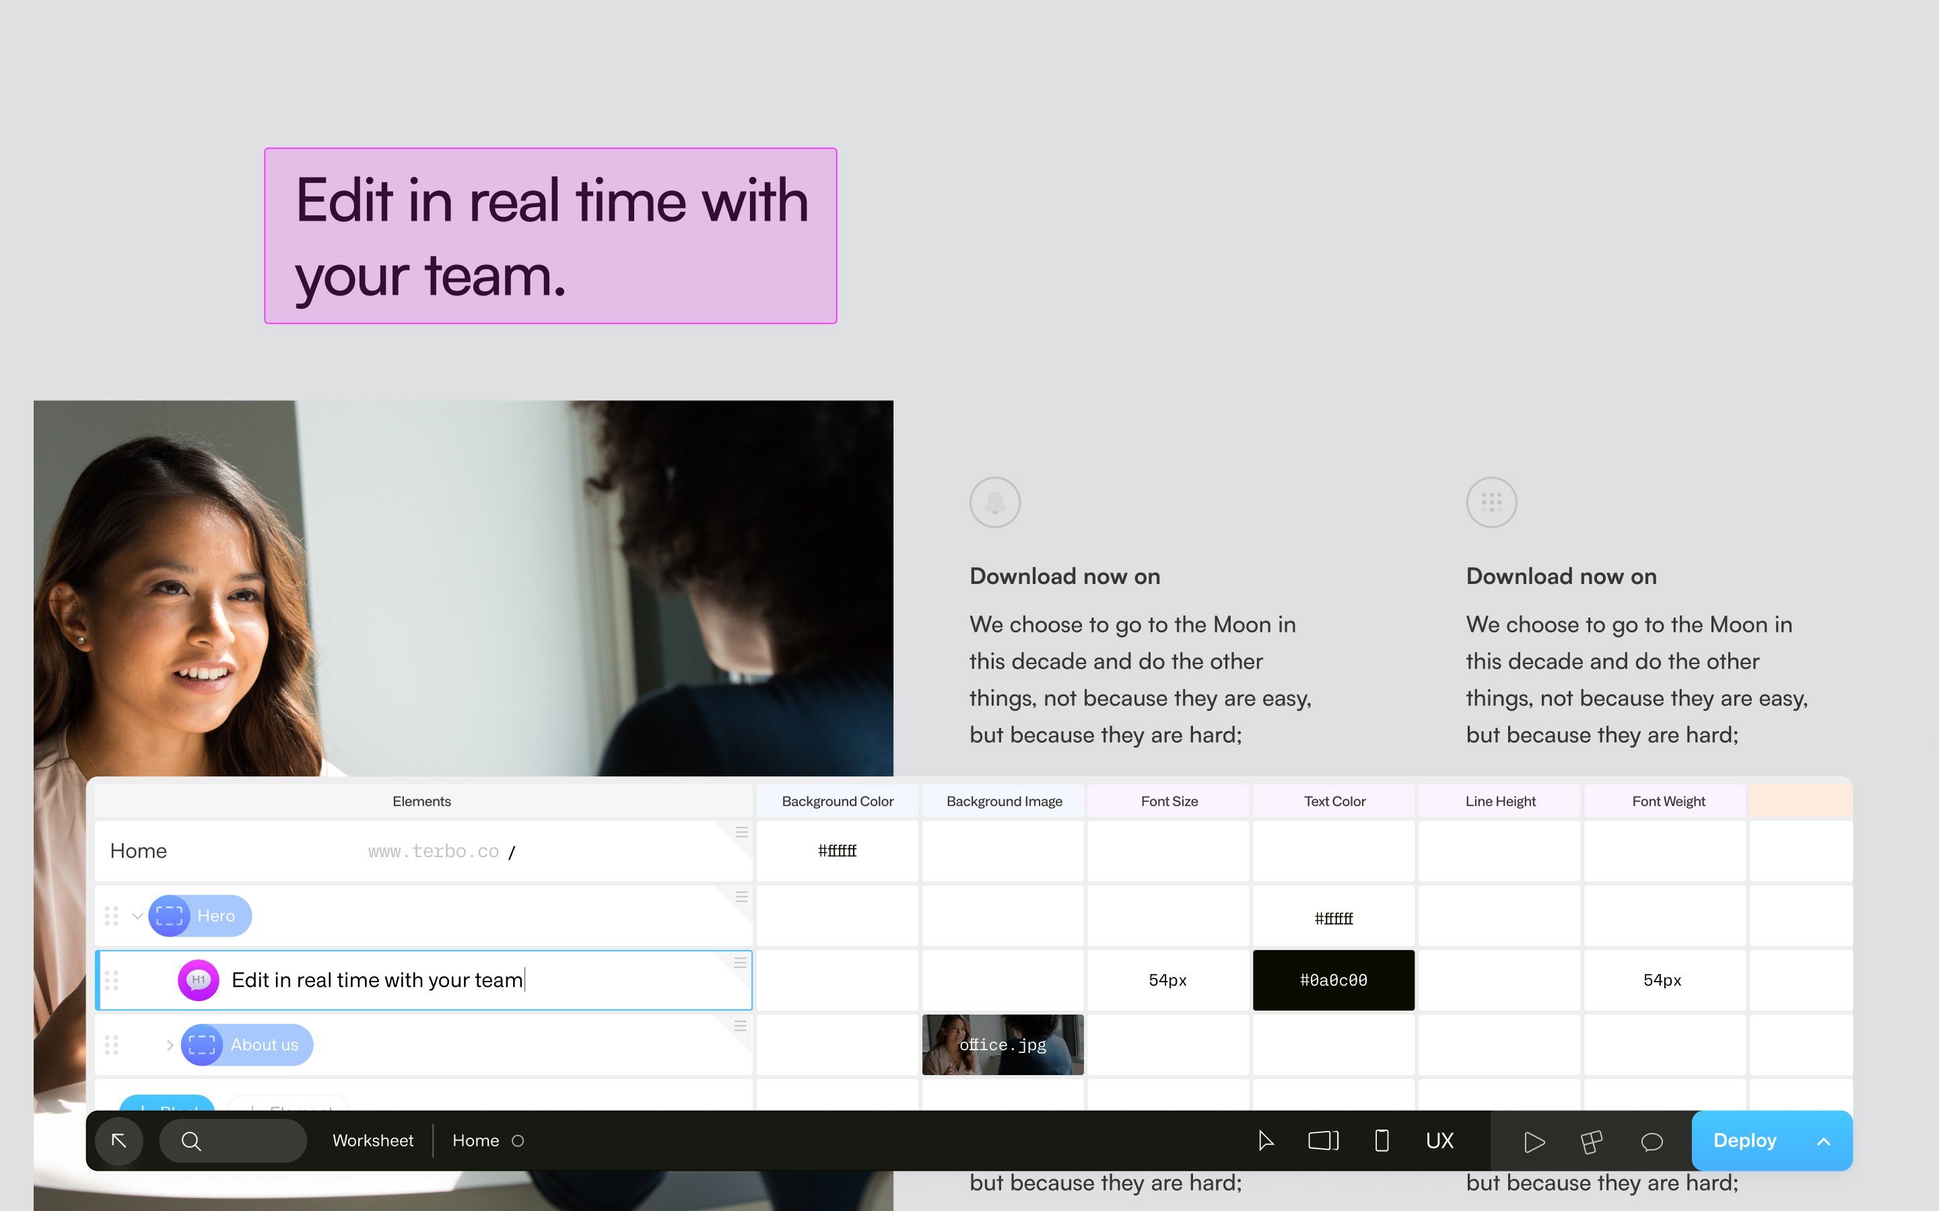The height and width of the screenshot is (1211, 1939).
Task: Select the Home page tab
Action: pyautogui.click(x=476, y=1140)
